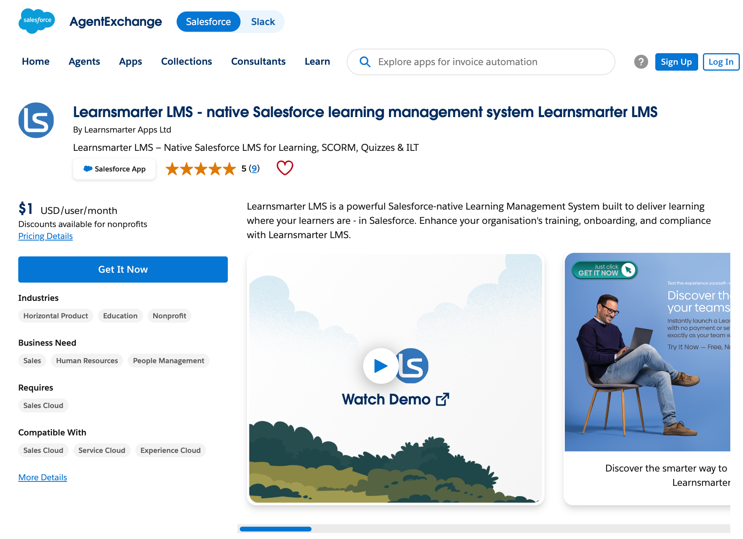Screen dimensions: 743x539
Task: Open the More Details link
Action: (x=42, y=477)
